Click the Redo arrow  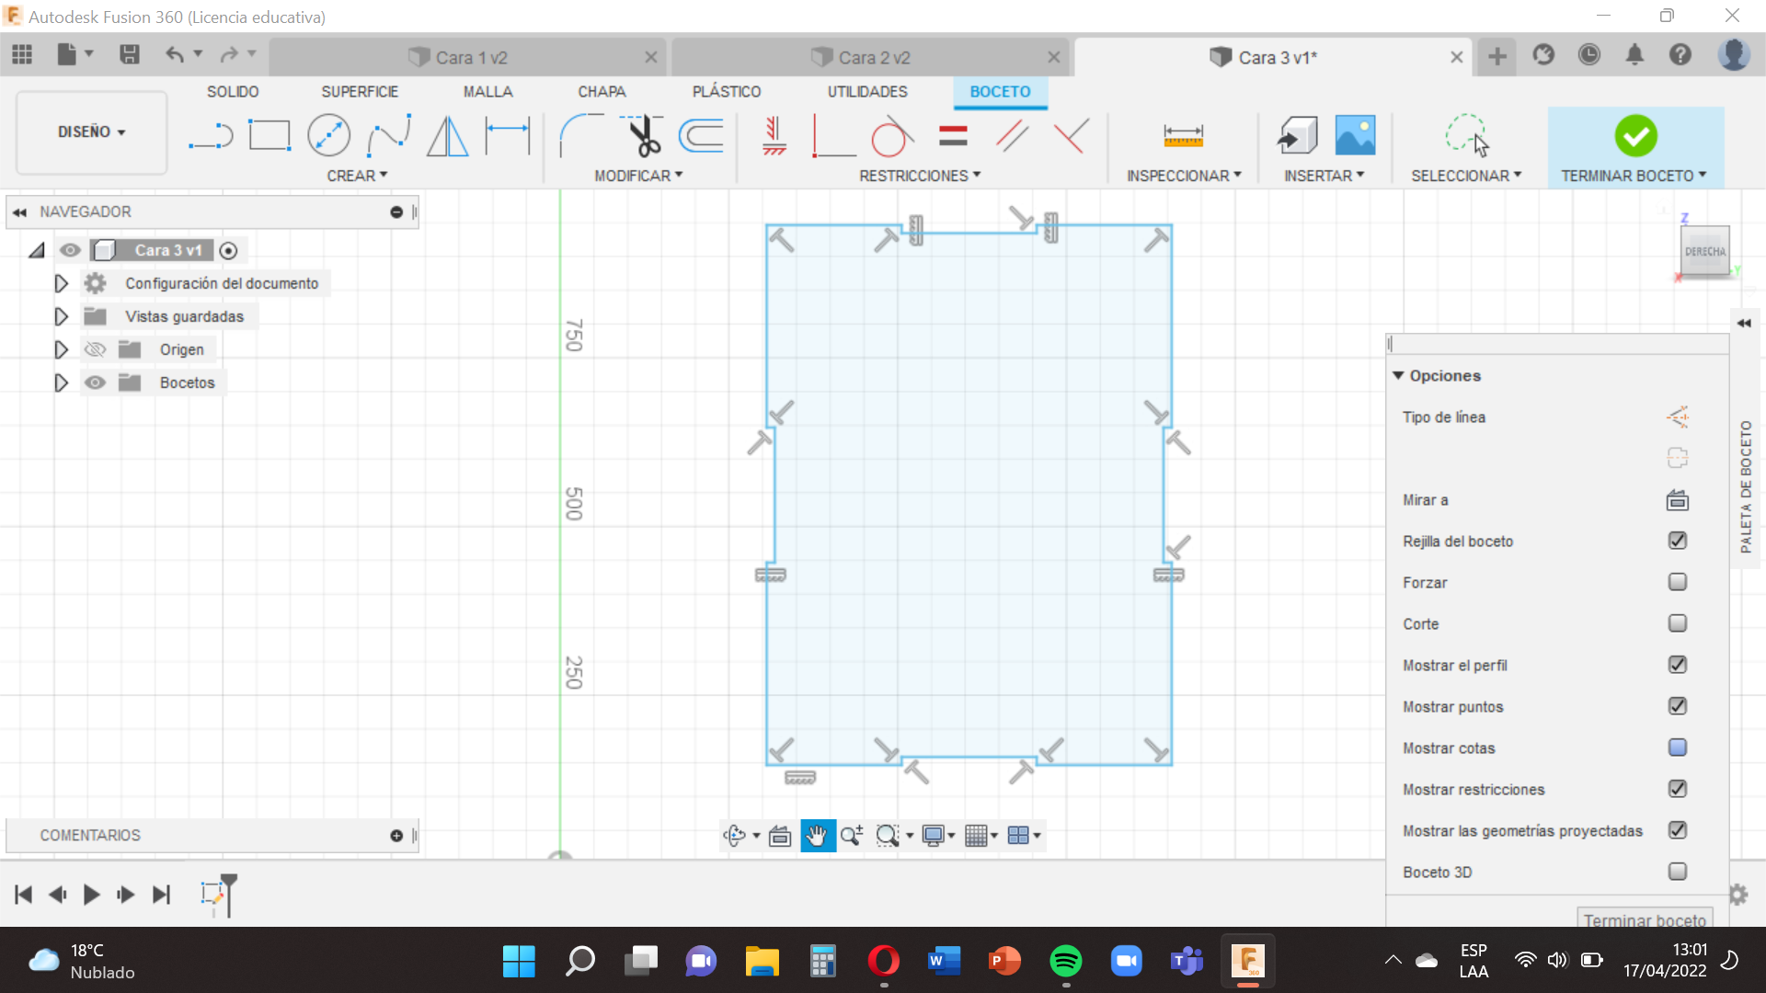pos(229,55)
